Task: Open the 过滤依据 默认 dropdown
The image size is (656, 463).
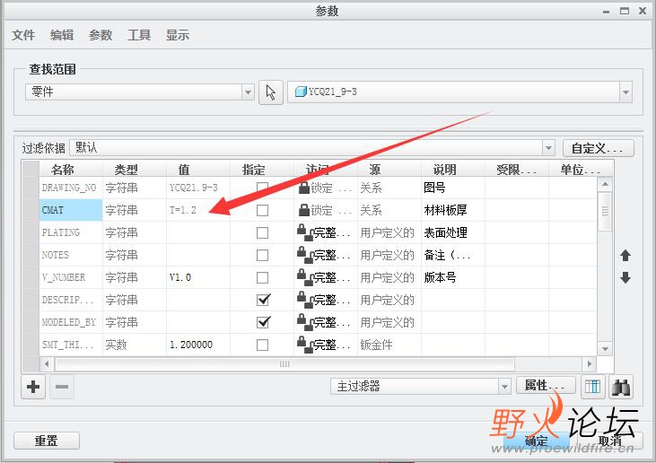Action: coord(548,148)
